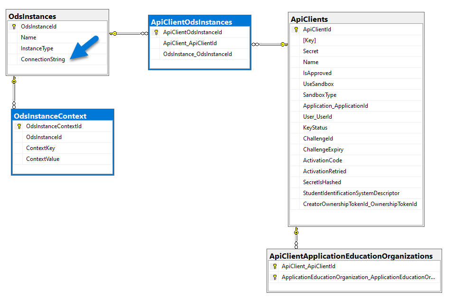This screenshot has width=453, height=299.
Task: Click the primary key icon beside OdsInstanceId in OdsInstances
Action: point(14,27)
